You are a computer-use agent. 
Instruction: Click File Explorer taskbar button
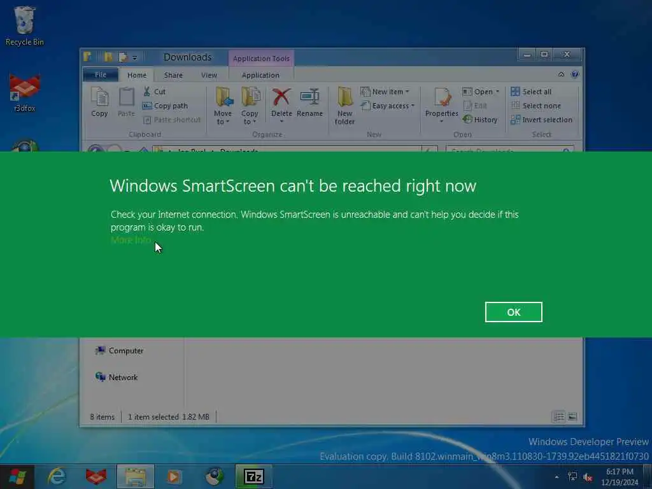point(136,476)
